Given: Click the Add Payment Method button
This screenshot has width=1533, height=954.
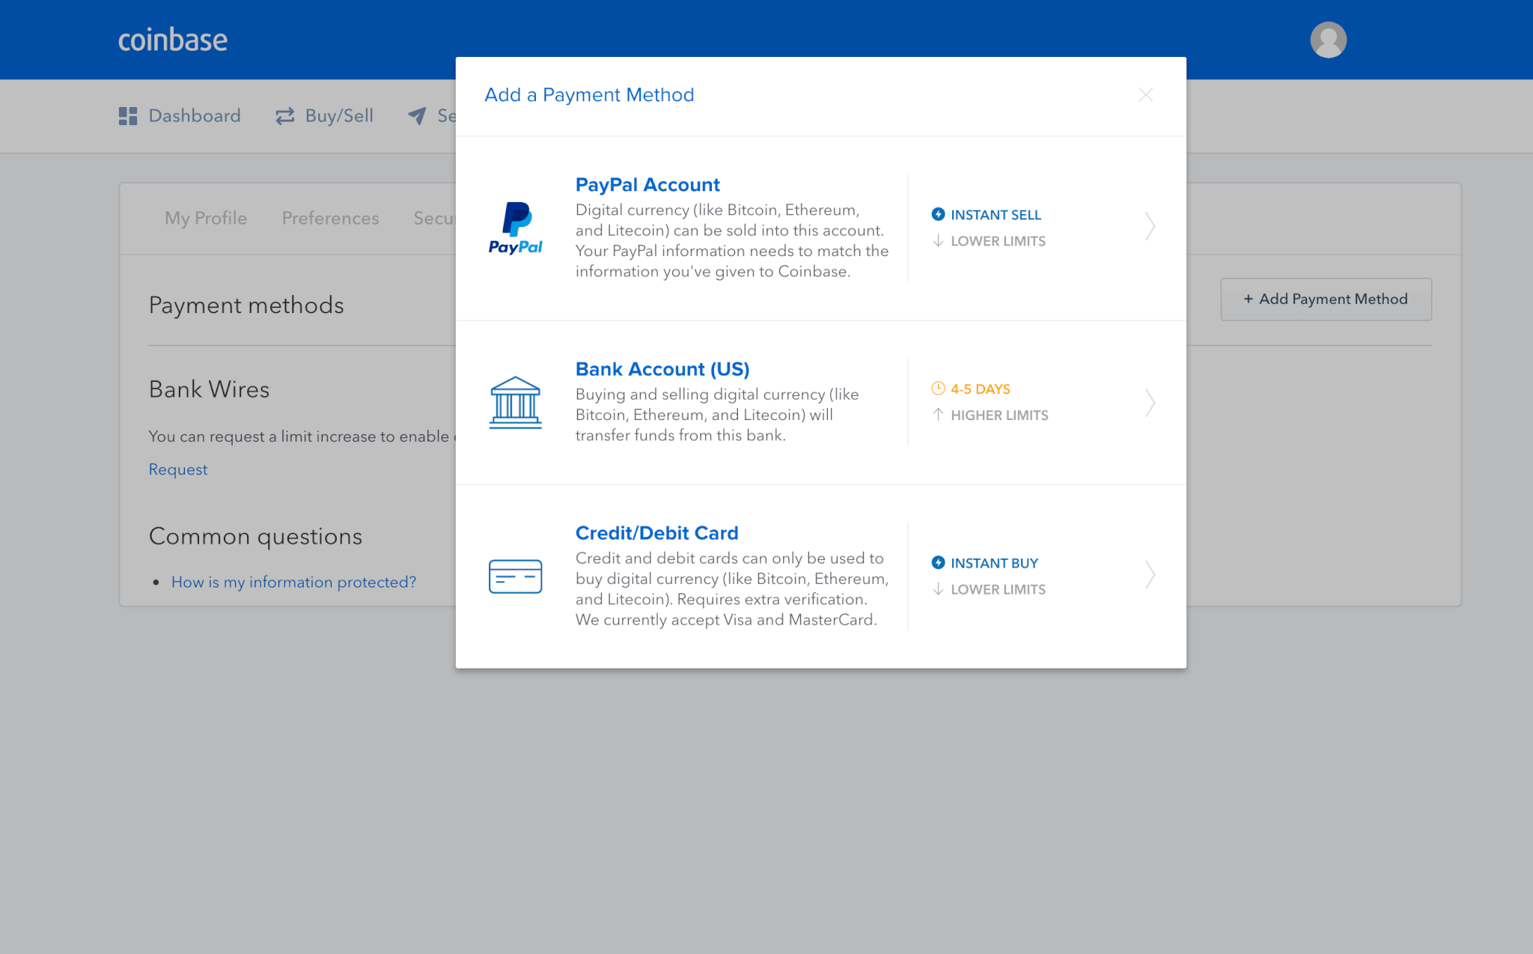Looking at the screenshot, I should tap(1324, 299).
